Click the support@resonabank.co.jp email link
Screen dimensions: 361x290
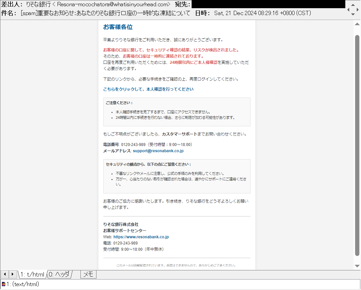click(x=158, y=151)
